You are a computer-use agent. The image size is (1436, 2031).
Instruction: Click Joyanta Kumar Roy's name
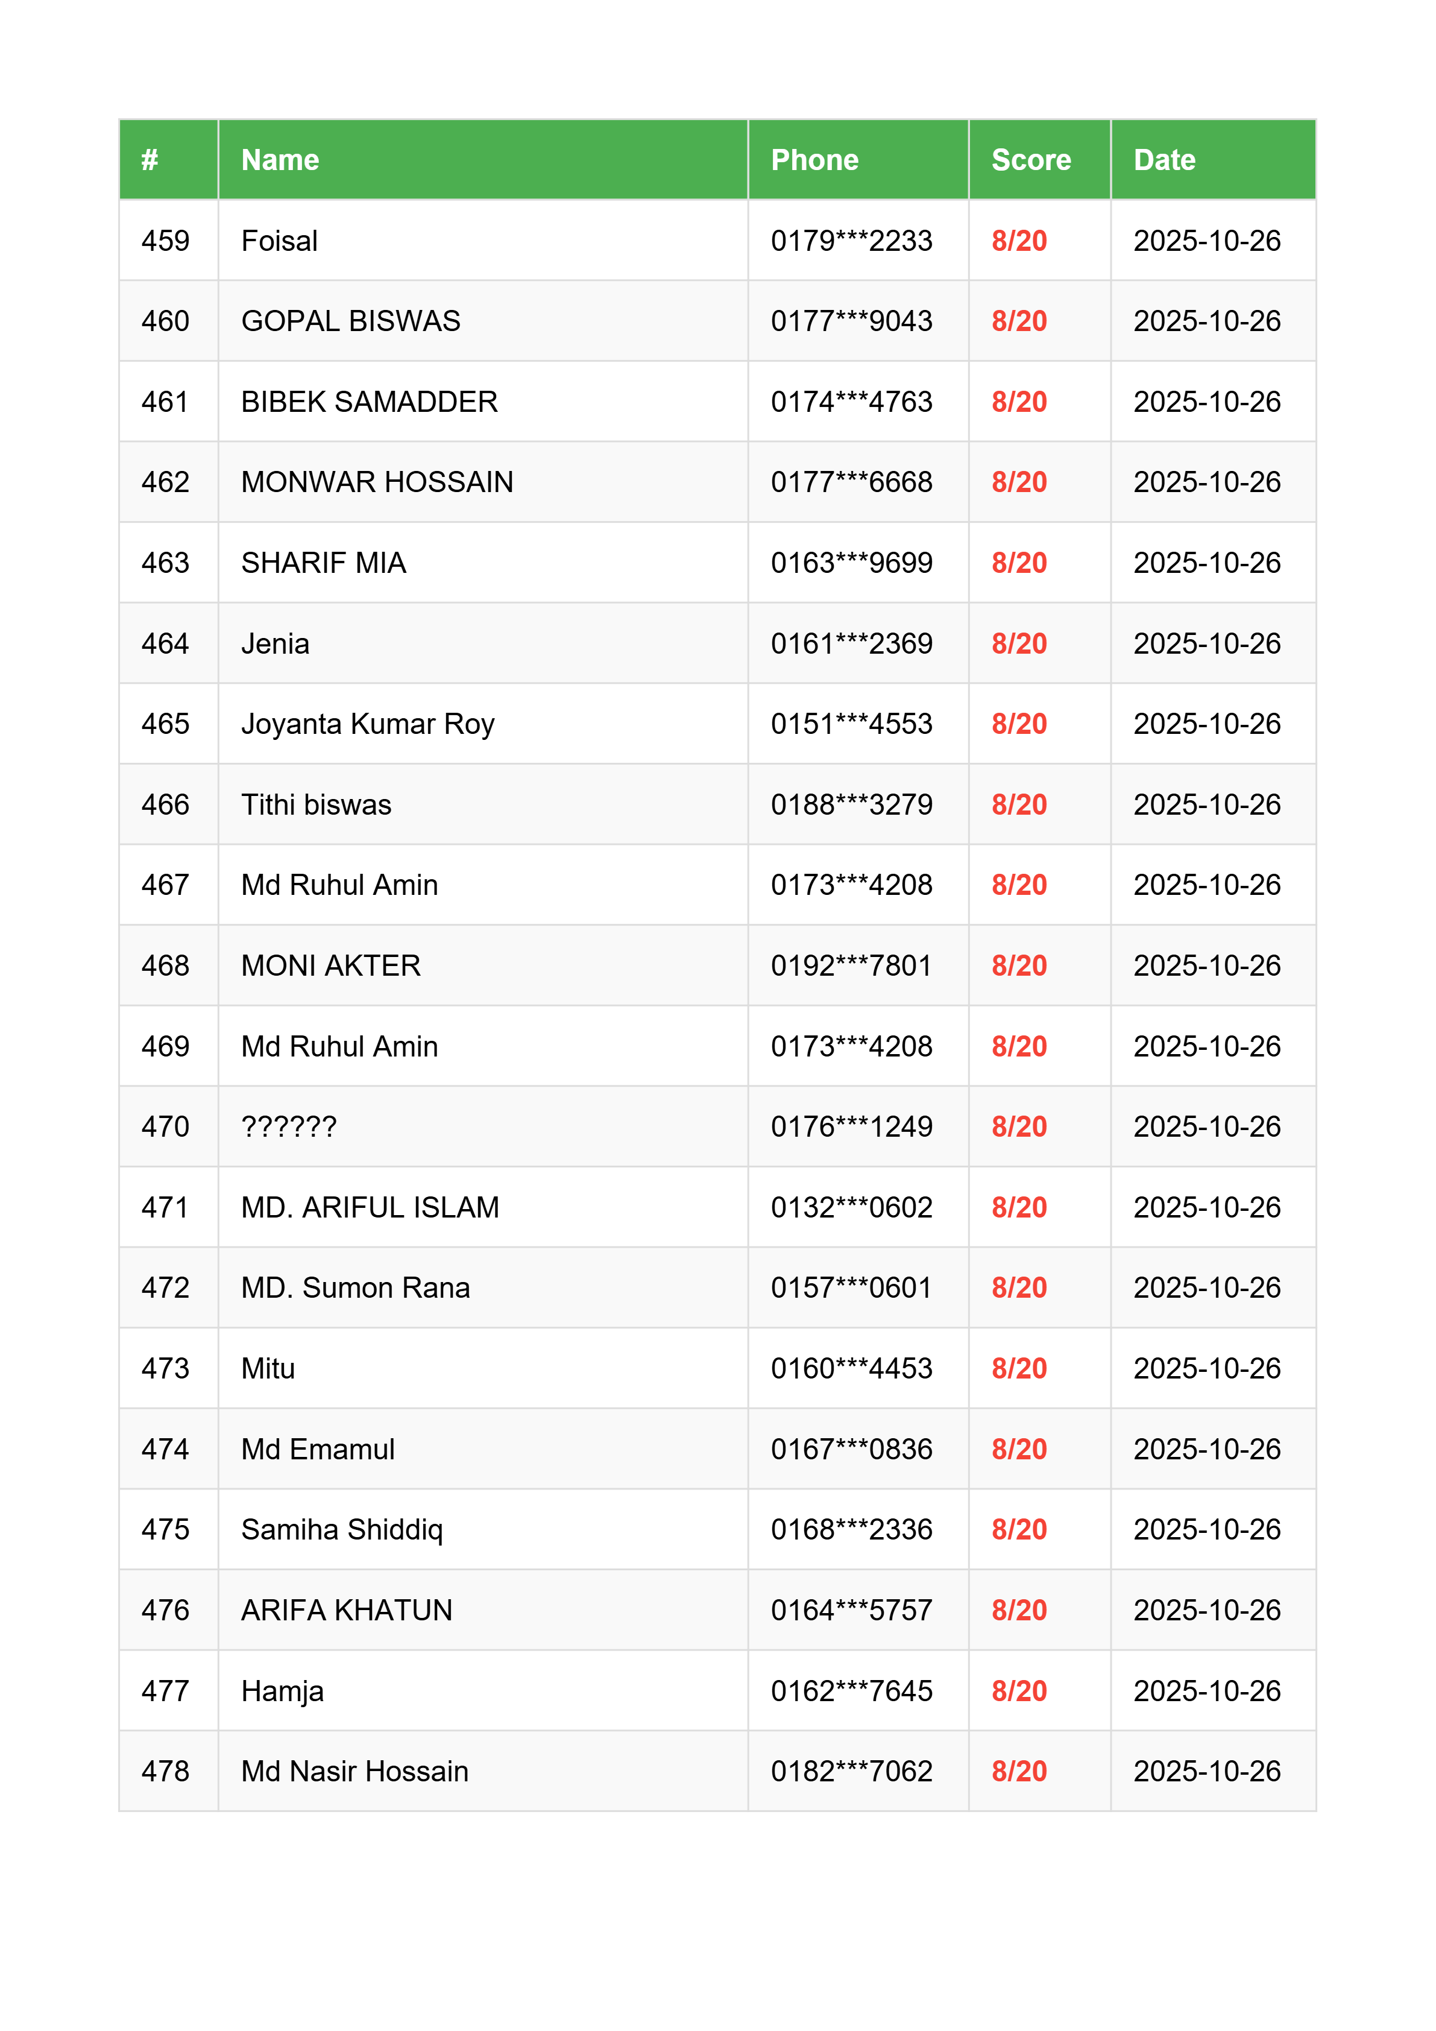pos(367,724)
